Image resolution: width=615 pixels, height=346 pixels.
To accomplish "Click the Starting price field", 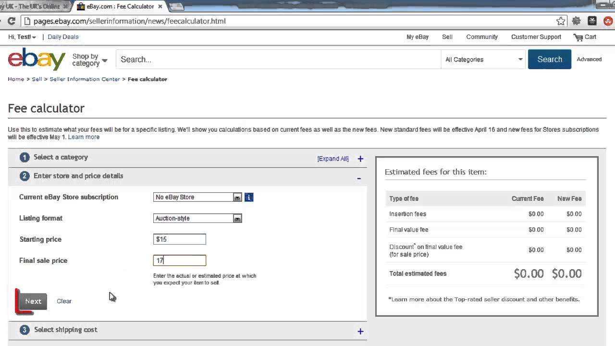I will tap(180, 239).
